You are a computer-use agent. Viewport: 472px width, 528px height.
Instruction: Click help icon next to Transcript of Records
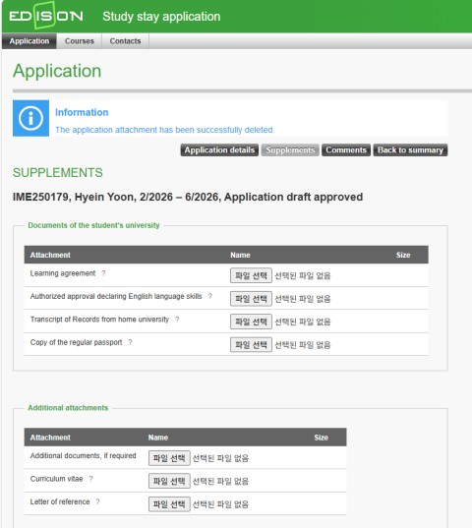coord(177,320)
